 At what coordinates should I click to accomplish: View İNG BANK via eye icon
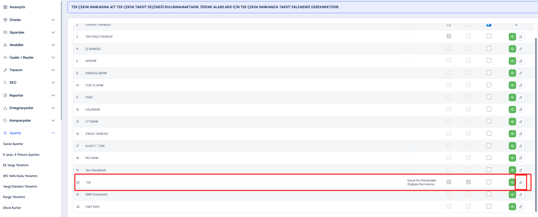512,158
